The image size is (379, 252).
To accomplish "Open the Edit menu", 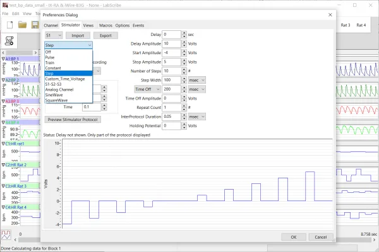I will pos(16,13).
